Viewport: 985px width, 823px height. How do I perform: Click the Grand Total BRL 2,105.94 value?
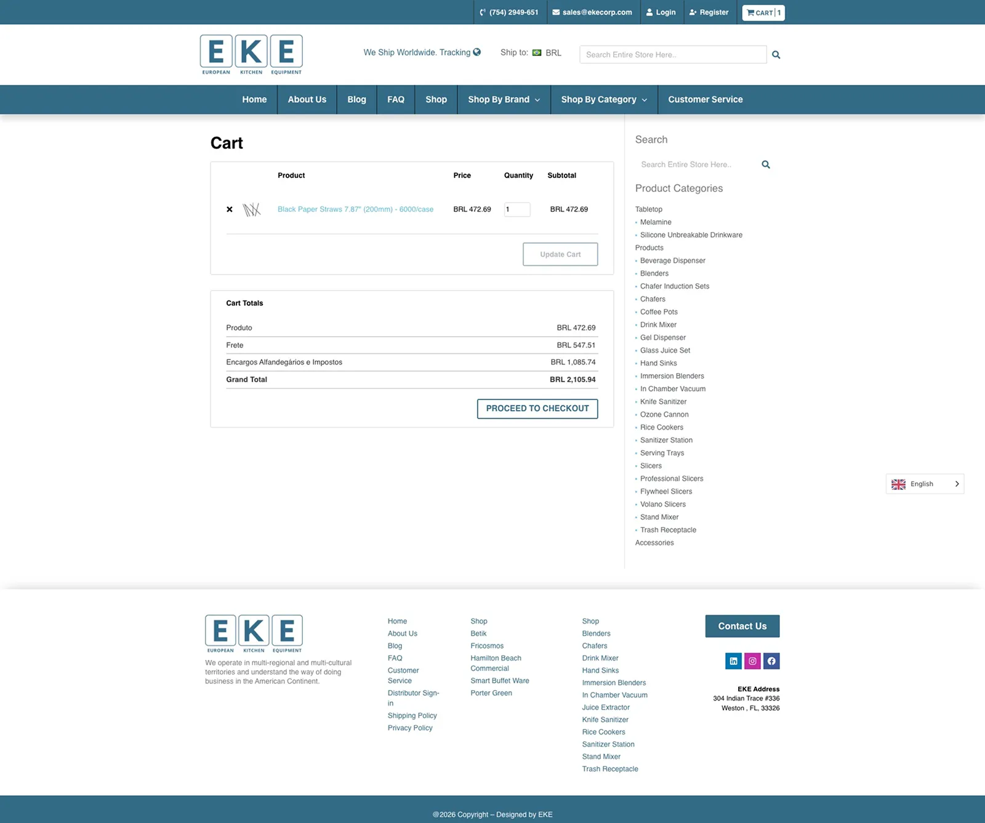pyautogui.click(x=573, y=380)
